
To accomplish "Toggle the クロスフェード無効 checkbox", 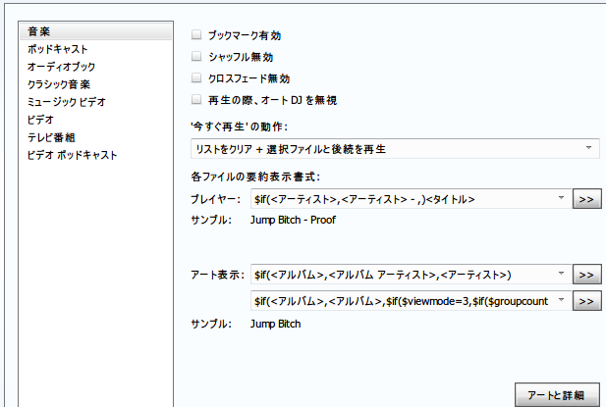I will pos(196,77).
